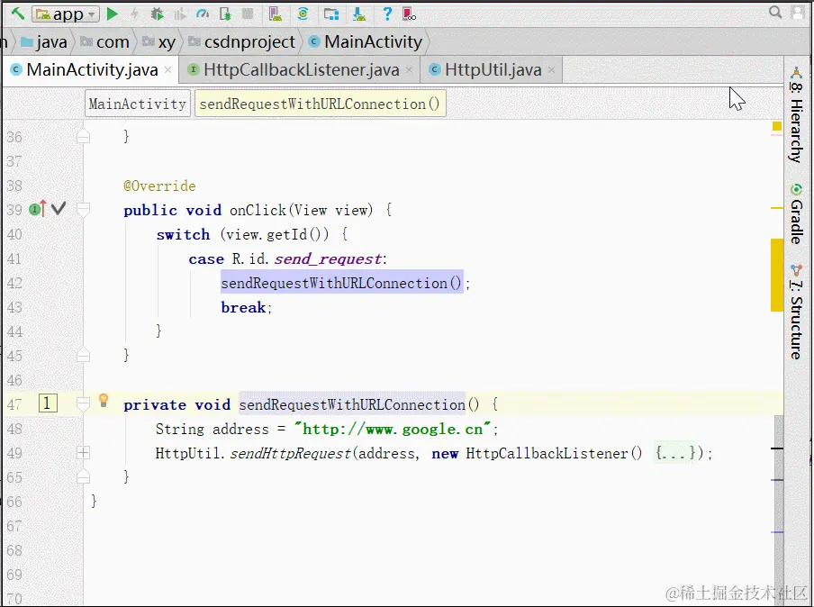Click the implements-method gutter icon line 39
Viewport: 814px width, 607px height.
point(38,209)
